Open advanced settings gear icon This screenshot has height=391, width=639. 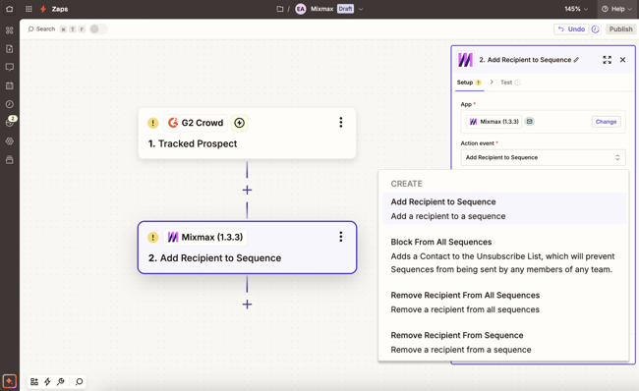click(x=10, y=141)
